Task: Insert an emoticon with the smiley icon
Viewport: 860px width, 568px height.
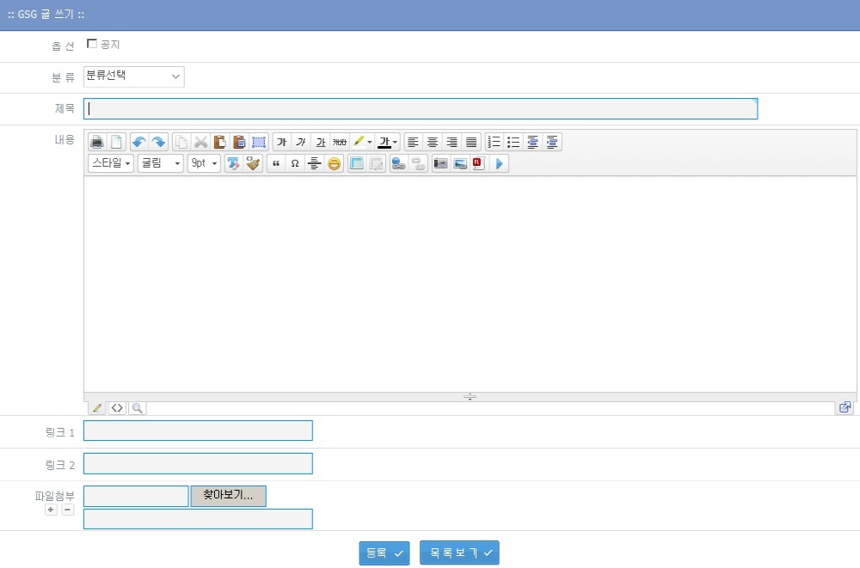Action: point(335,163)
